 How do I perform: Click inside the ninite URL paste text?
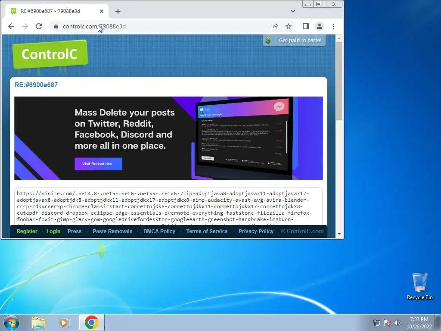[168, 206]
